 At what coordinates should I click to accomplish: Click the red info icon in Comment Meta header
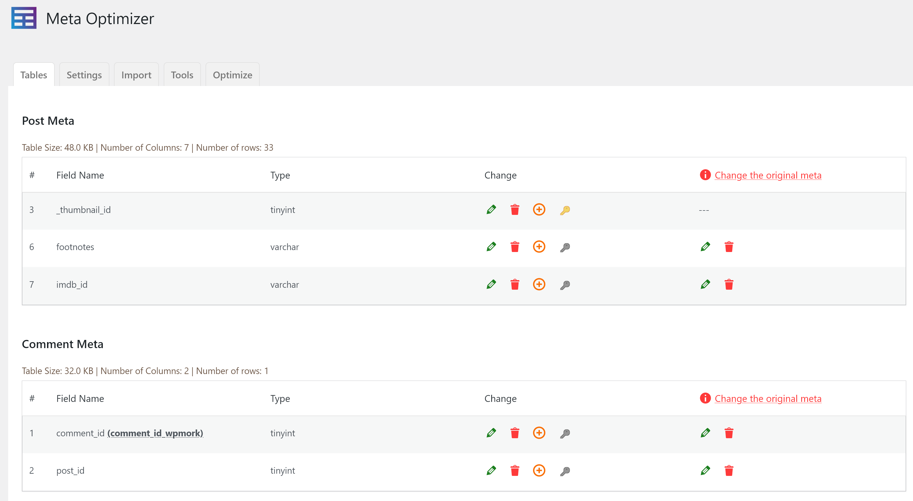pos(705,398)
